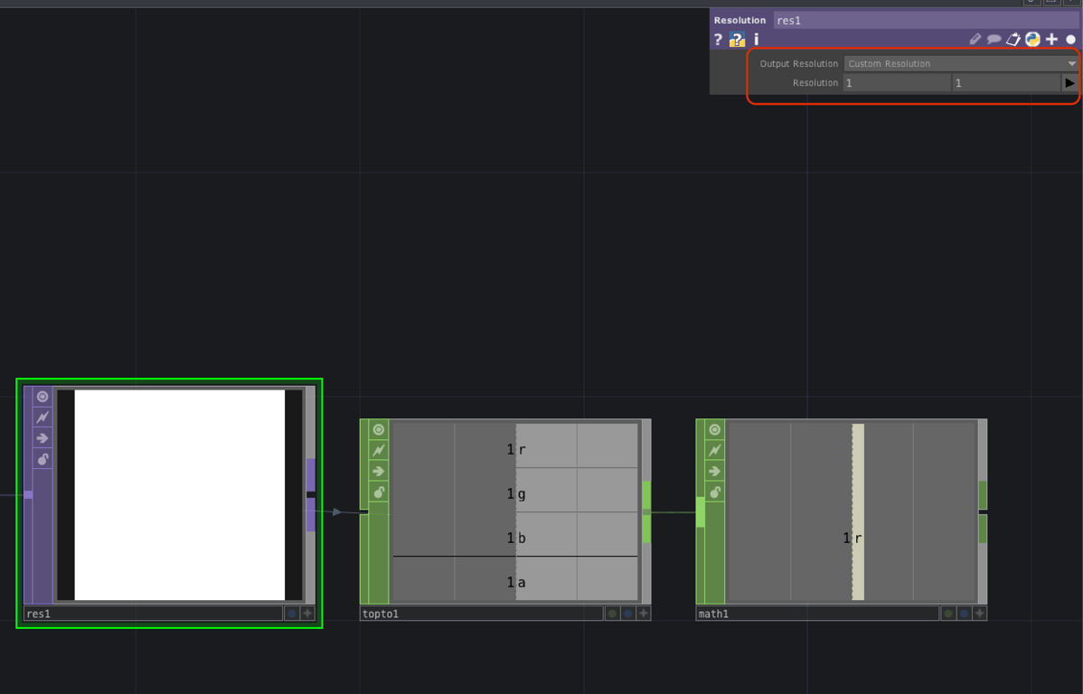The height and width of the screenshot is (694, 1083).
Task: Select topto1 node channel viewer
Action: pyautogui.click(x=515, y=511)
